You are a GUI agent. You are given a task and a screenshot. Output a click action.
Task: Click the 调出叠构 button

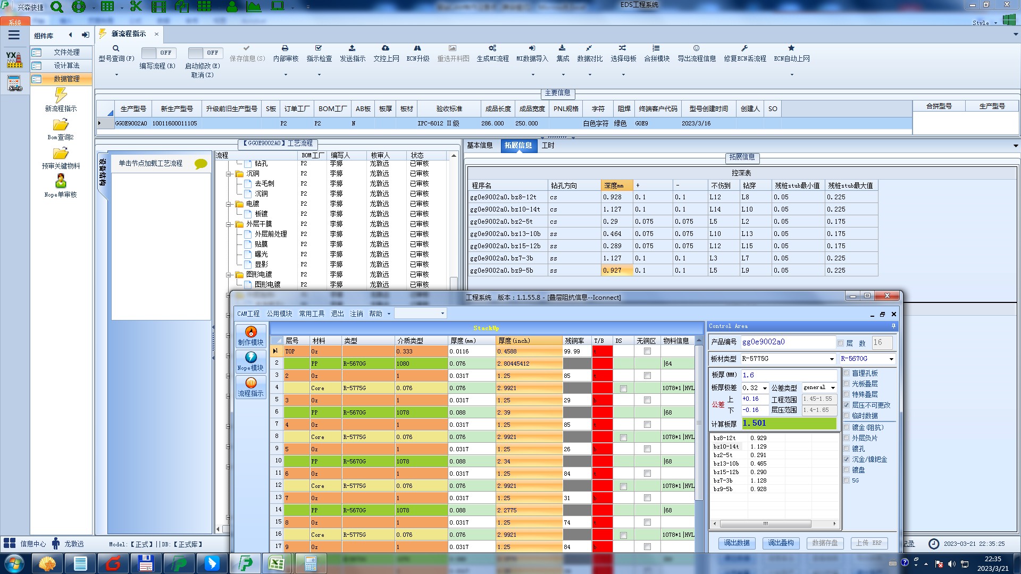pos(781,543)
